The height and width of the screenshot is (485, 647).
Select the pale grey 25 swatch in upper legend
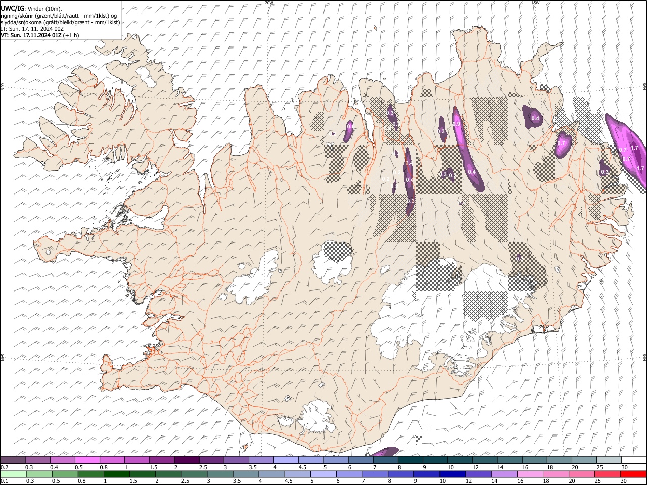tap(609, 460)
